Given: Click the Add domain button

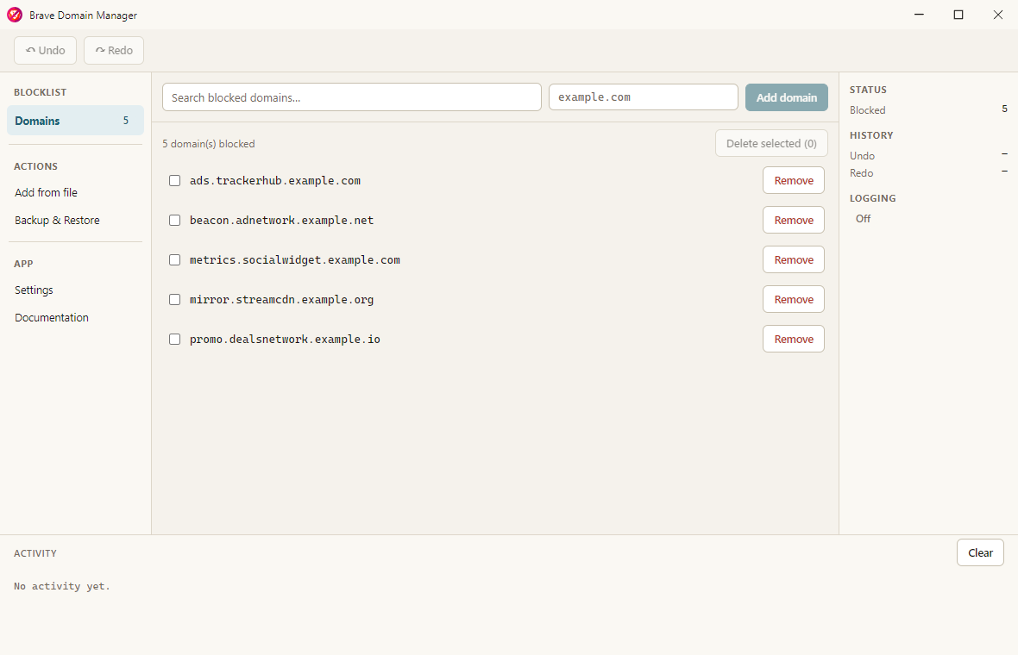Looking at the screenshot, I should [x=786, y=97].
